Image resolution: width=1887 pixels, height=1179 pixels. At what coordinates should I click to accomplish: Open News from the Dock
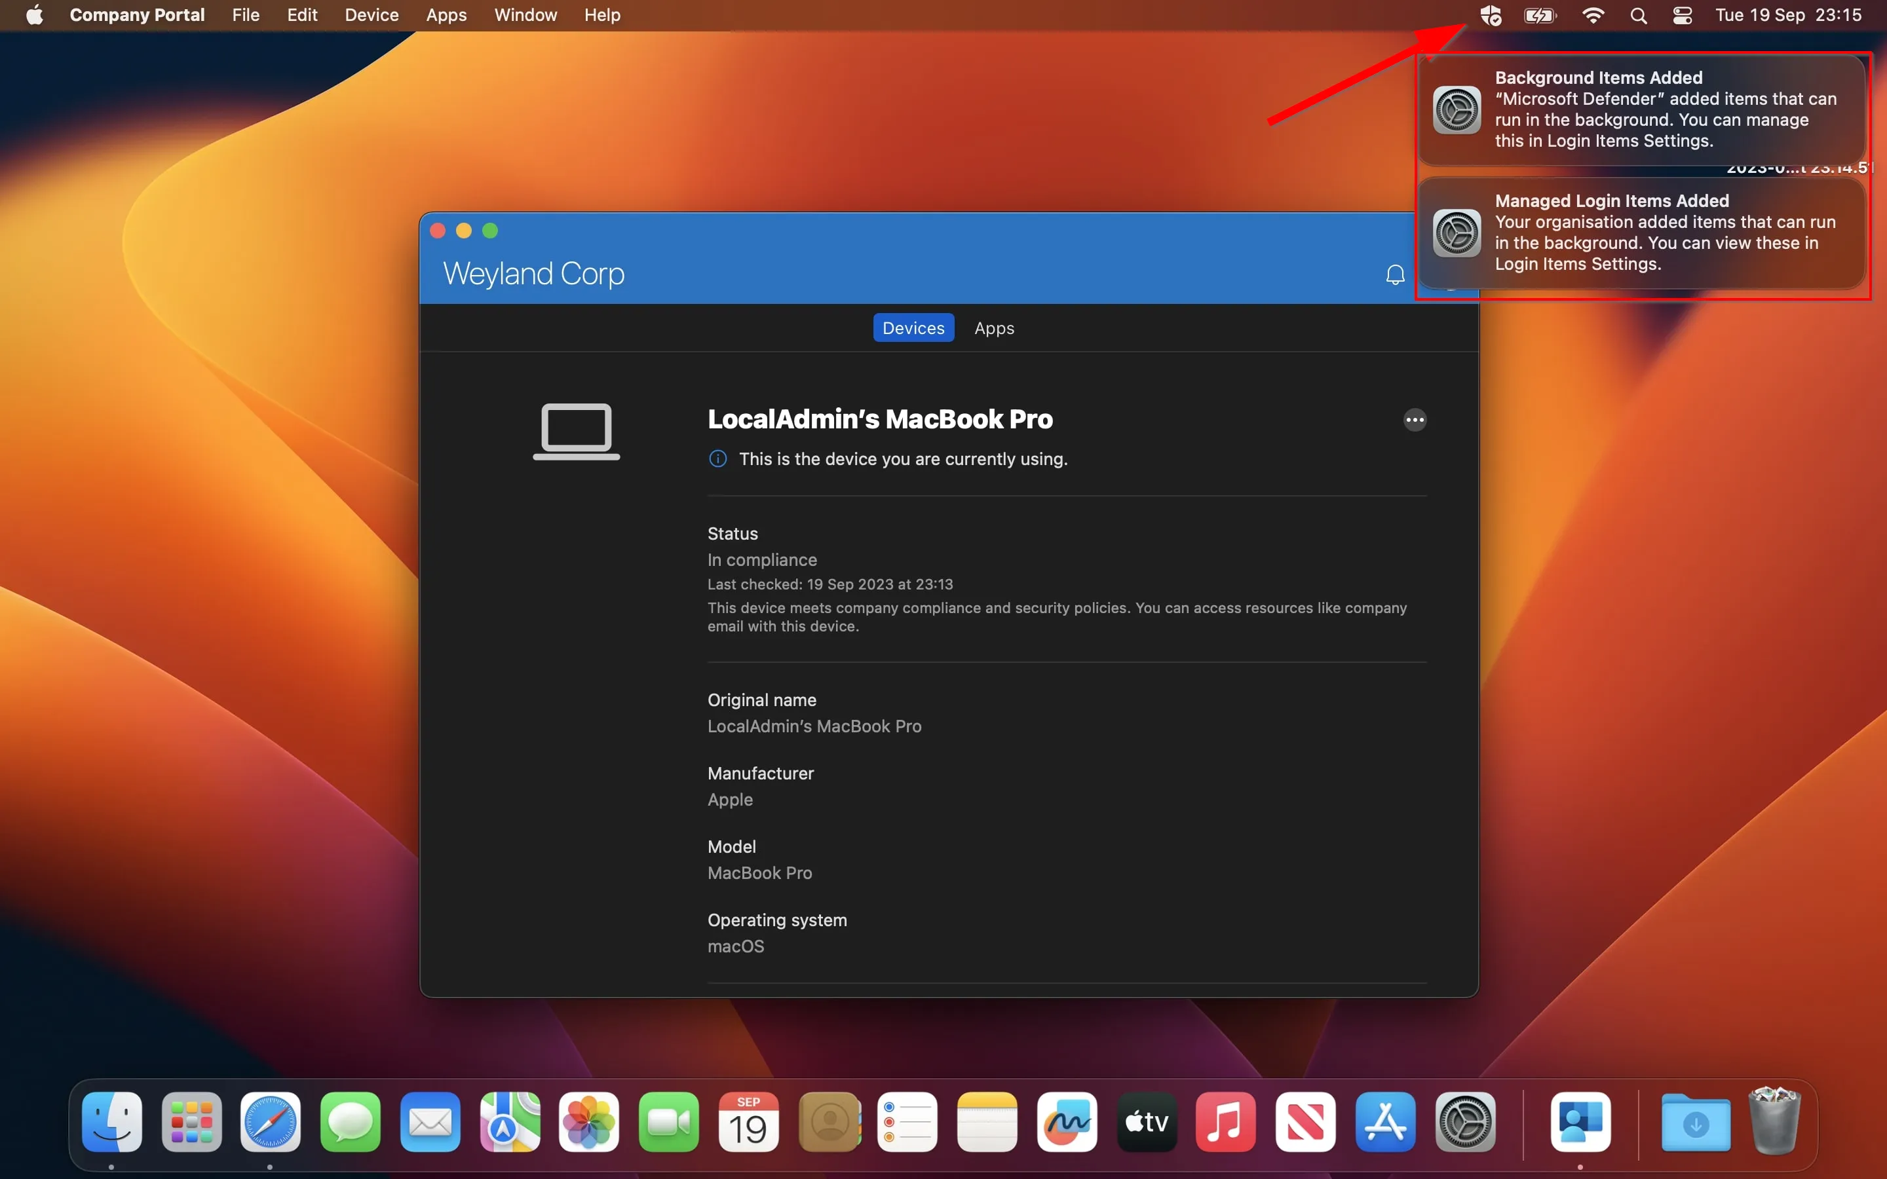coord(1306,1122)
